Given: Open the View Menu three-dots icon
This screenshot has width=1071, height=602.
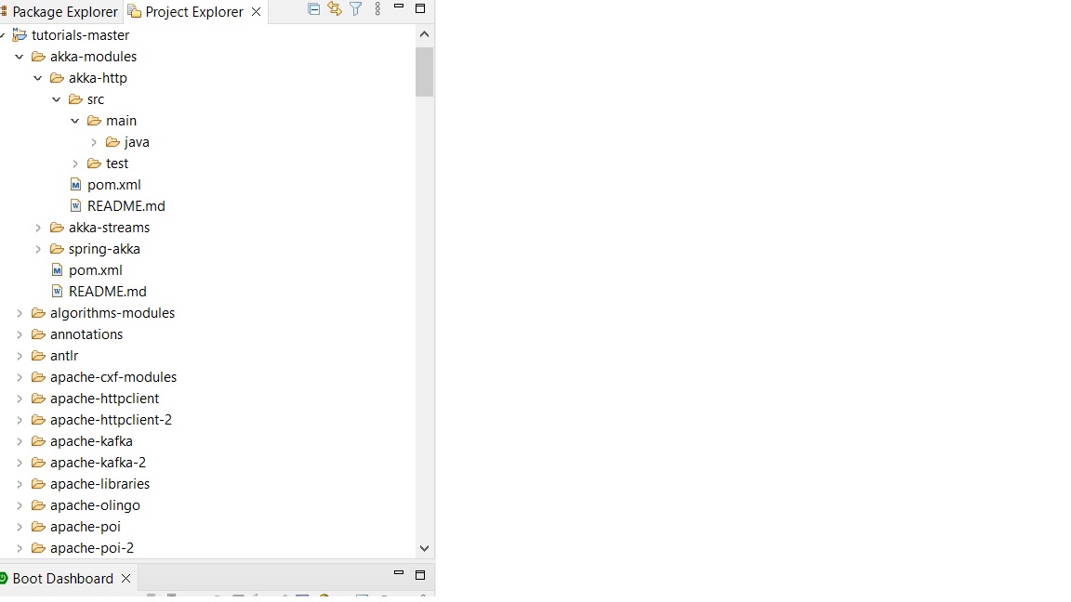Looking at the screenshot, I should coord(377,9).
